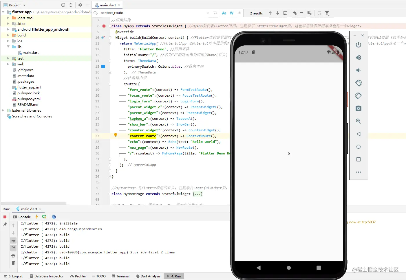This screenshot has height=280, width=406.
Task: Open emulator extended controls (three dots)
Action: tap(359, 172)
